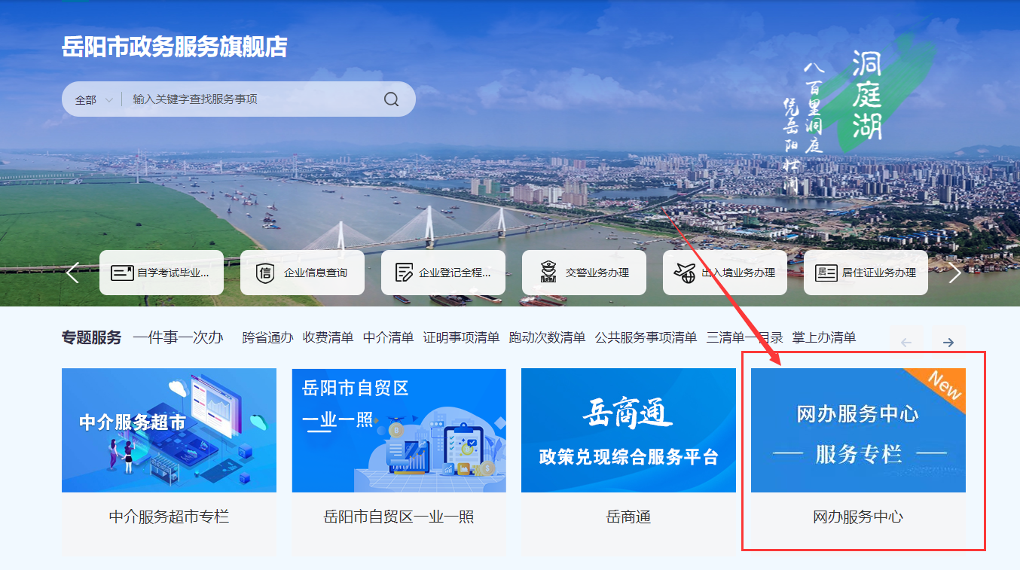This screenshot has width=1020, height=570.
Task: Type in the keyword search field
Action: pyautogui.click(x=252, y=99)
